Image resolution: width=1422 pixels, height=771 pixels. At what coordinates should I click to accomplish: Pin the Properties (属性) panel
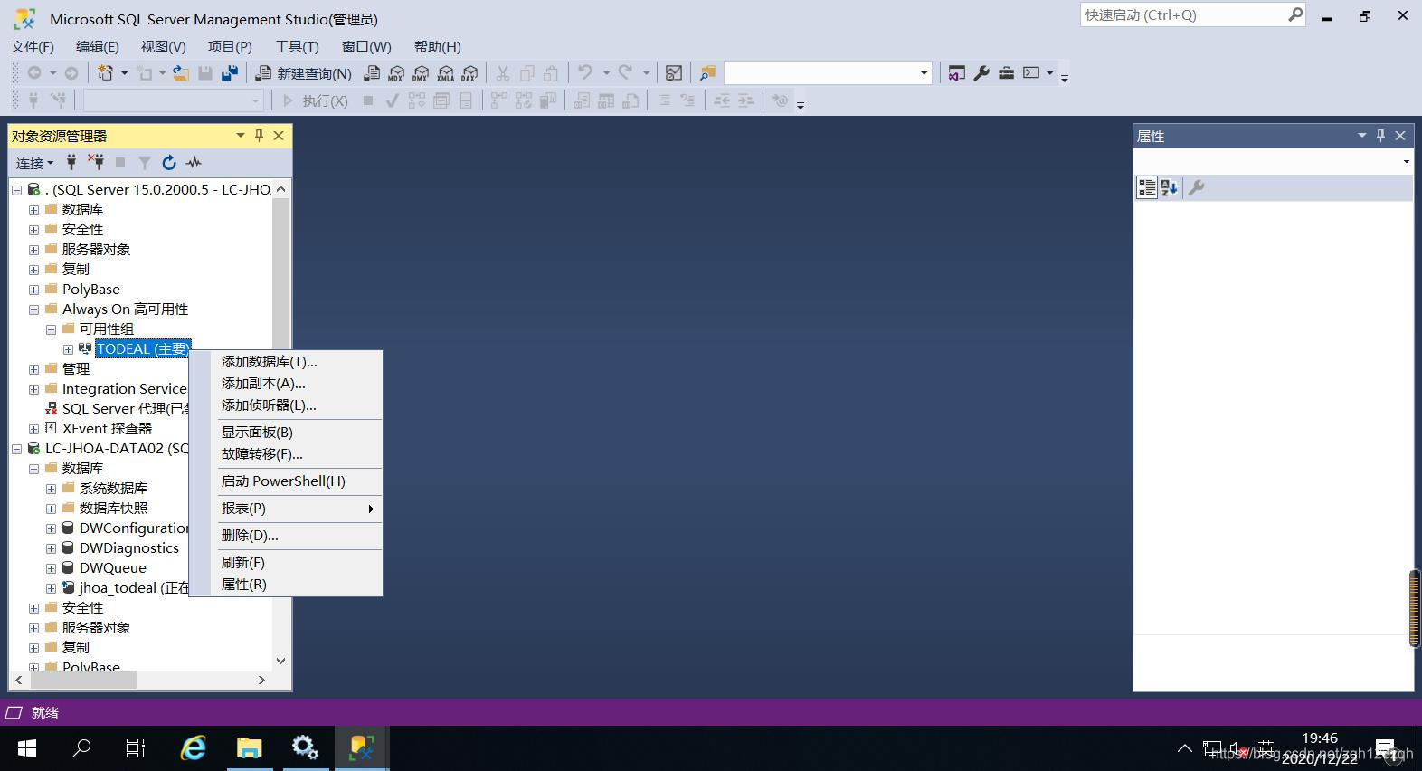pos(1380,135)
